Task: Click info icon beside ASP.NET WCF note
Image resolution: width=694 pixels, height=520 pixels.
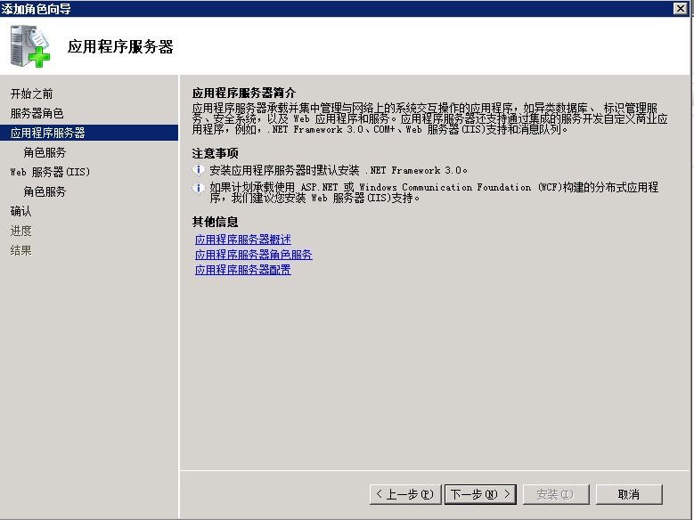Action: [x=199, y=188]
